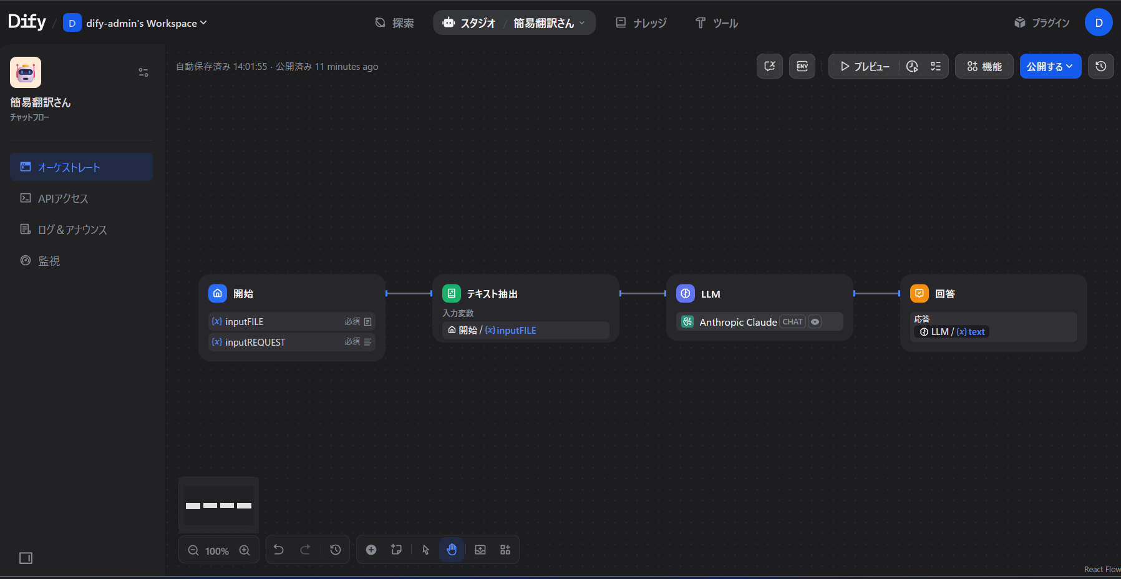
Task: Open the checklist icon beside preview
Action: [936, 66]
